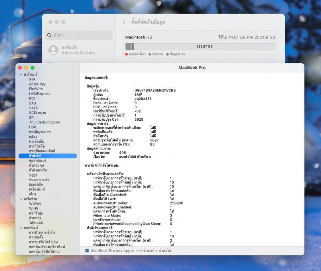
Task: Open Thunderbolt/USB4 information
Action: pyautogui.click(x=45, y=122)
